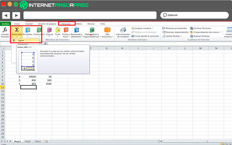
Task: Click the Autosuma sigma icon
Action: 17,30
